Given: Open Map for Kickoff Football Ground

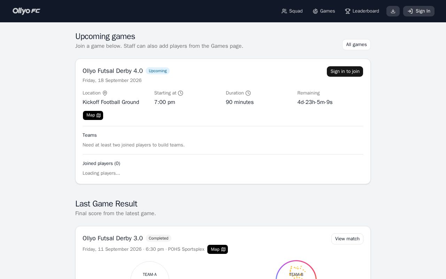Looking at the screenshot, I should click(93, 115).
